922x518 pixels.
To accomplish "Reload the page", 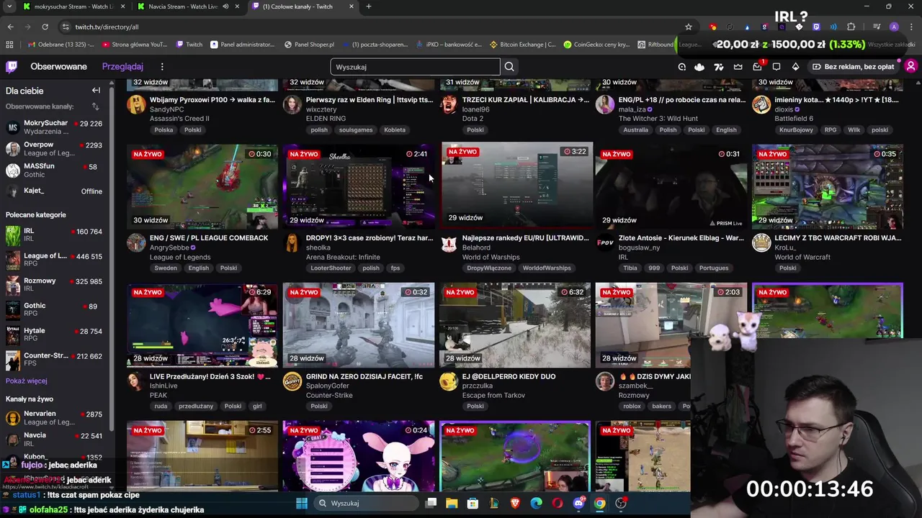I will [45, 27].
